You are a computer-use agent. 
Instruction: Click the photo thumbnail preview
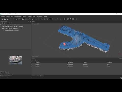pos(16,60)
